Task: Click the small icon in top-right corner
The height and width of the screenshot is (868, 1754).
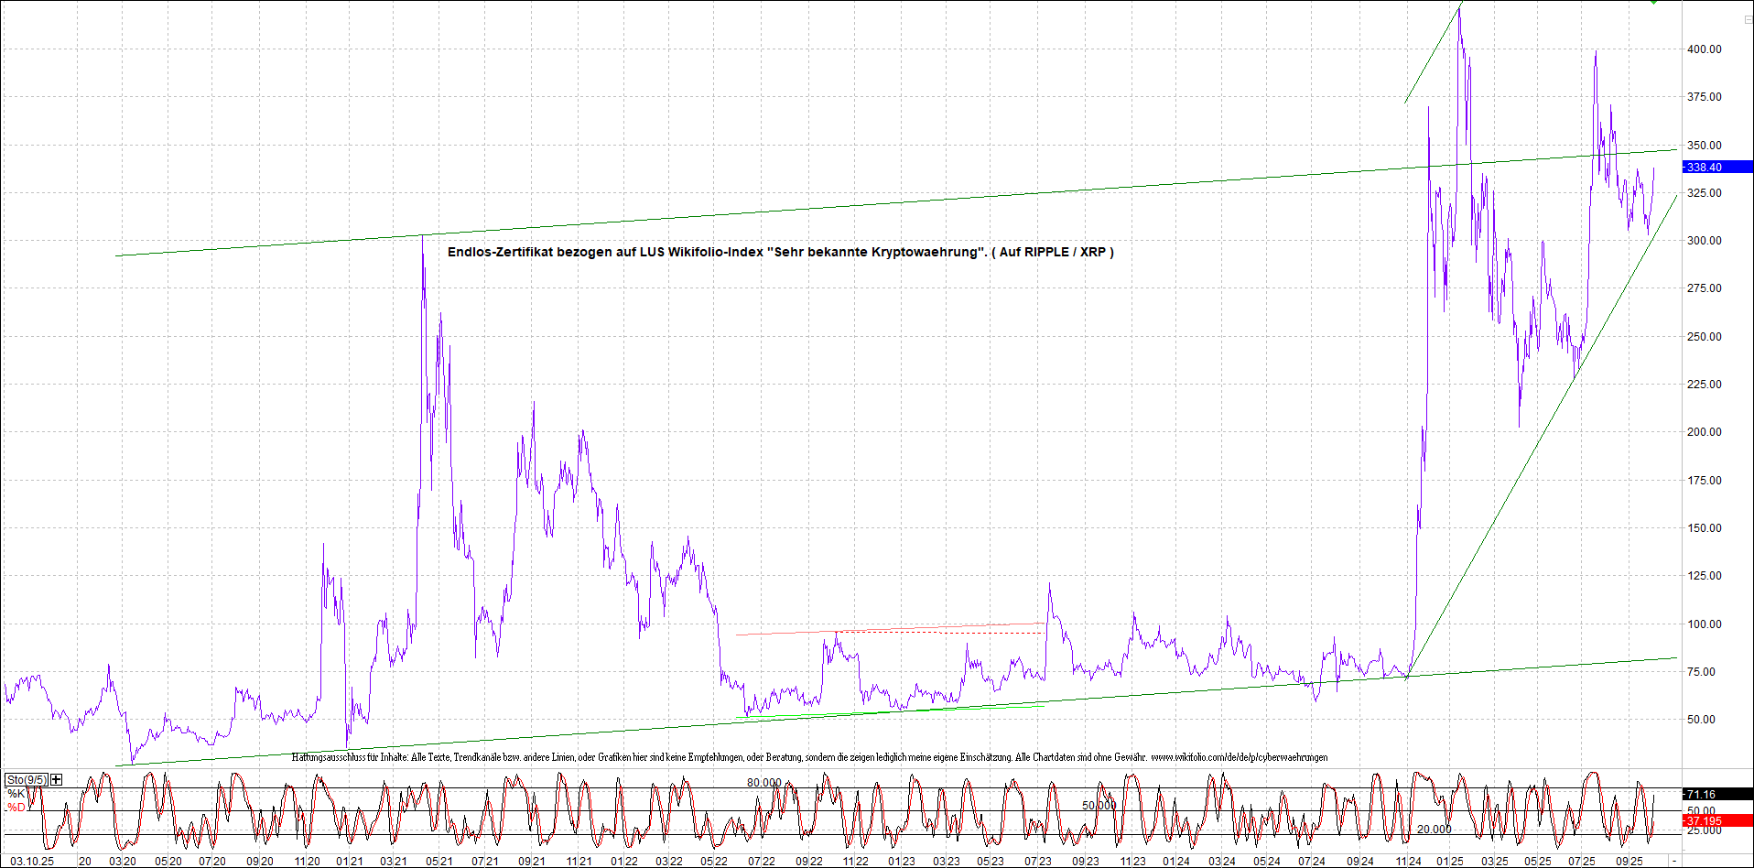Action: pos(1747,19)
